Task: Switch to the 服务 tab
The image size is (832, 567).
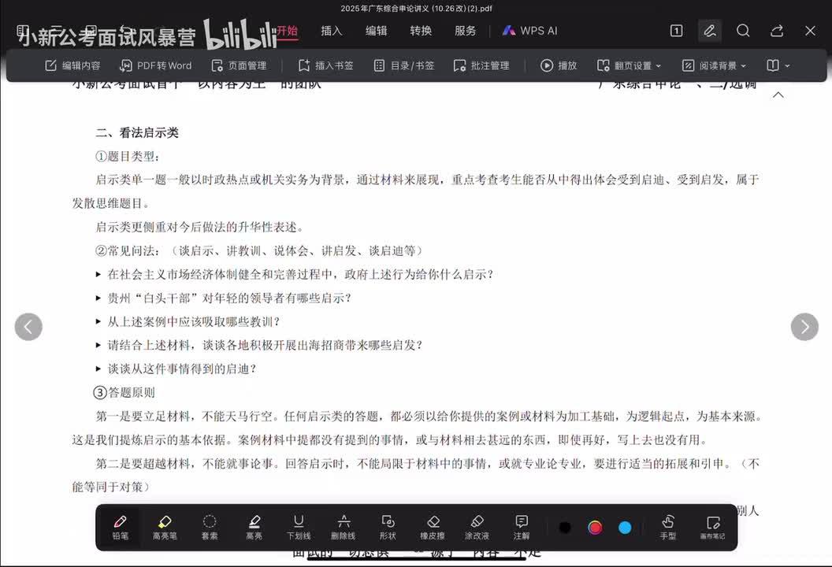Action: tap(466, 31)
